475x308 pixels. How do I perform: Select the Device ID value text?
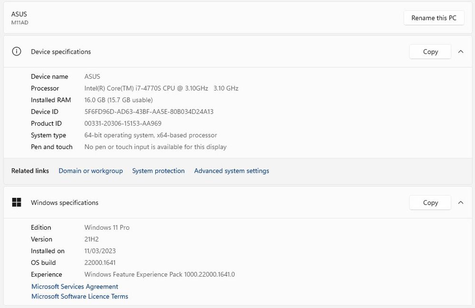pyautogui.click(x=149, y=112)
